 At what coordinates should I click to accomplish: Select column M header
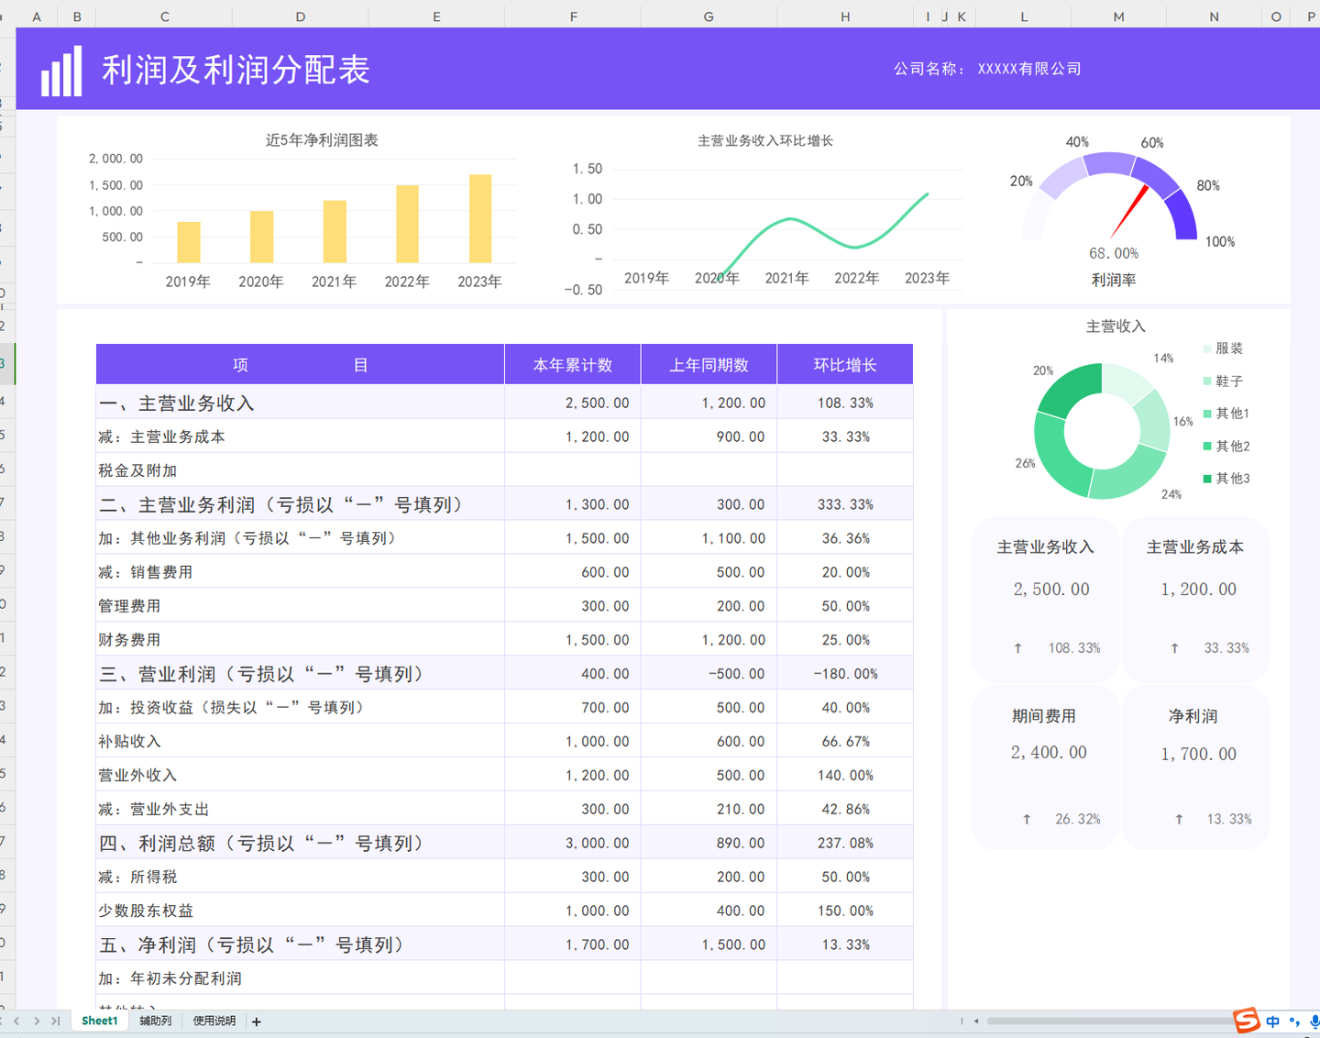tap(1118, 17)
